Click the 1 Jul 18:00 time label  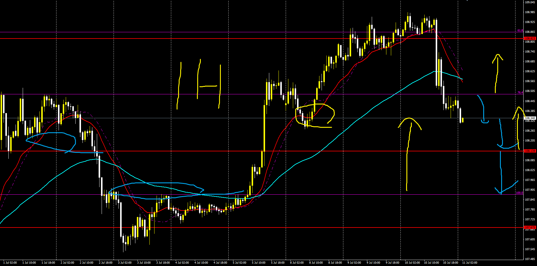point(48,263)
